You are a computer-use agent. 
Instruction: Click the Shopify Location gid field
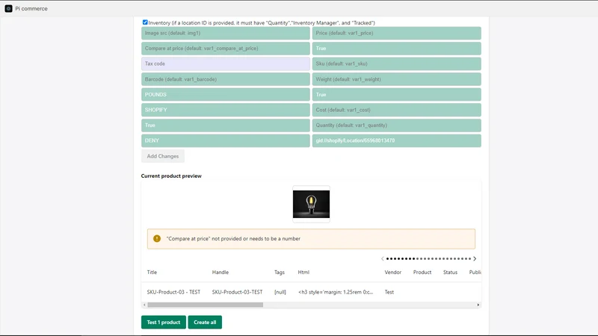tap(397, 140)
